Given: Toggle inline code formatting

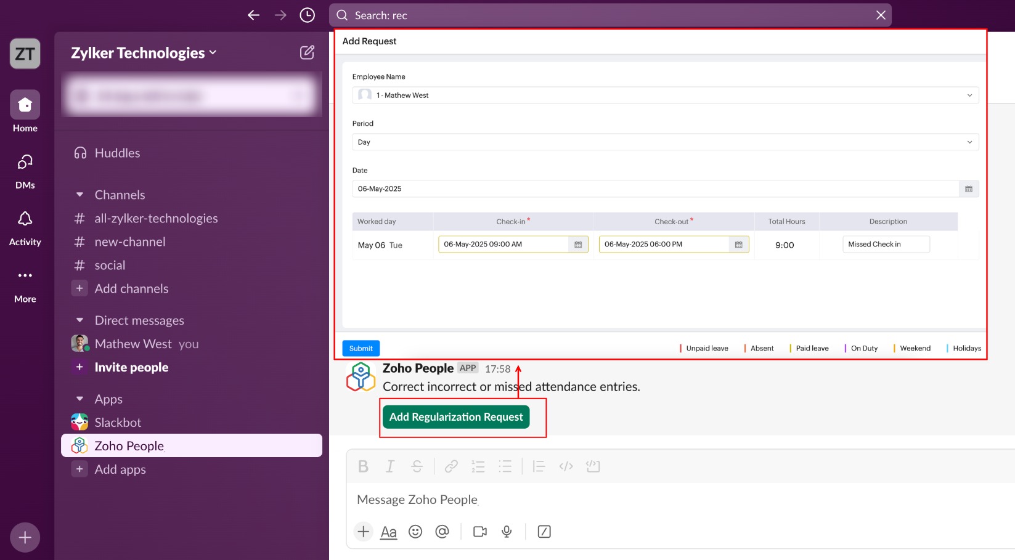Looking at the screenshot, I should [566, 466].
